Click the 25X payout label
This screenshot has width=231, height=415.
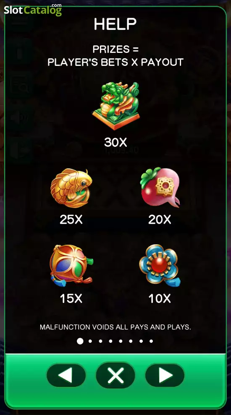(71, 219)
